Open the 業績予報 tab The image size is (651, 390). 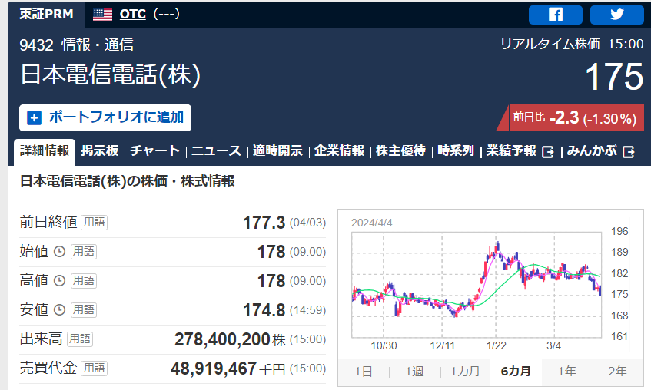pyautogui.click(x=512, y=150)
